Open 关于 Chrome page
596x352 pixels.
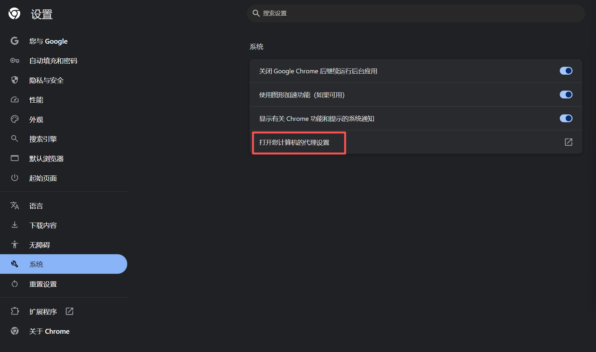pos(49,331)
